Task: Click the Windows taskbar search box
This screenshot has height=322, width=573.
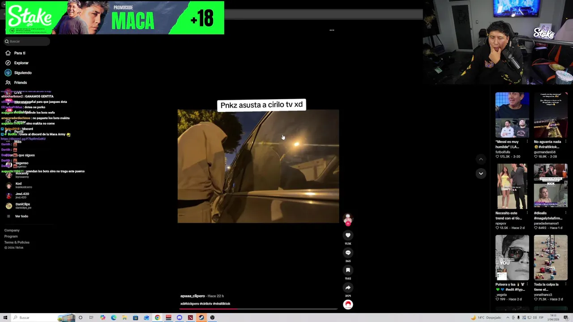Action: point(43,318)
